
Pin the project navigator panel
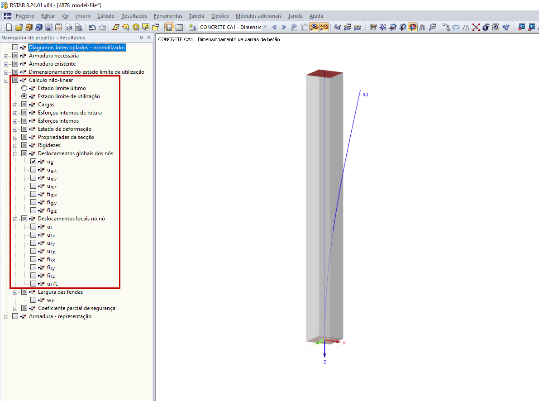pos(141,38)
